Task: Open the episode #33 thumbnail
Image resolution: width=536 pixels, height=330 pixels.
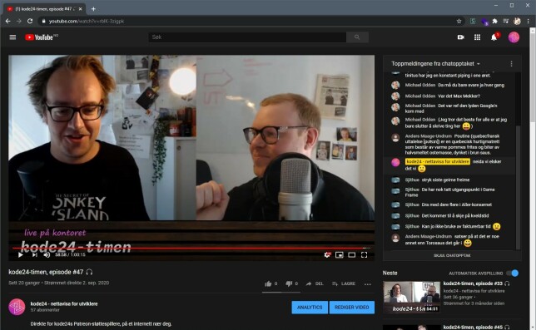Action: coord(411,297)
